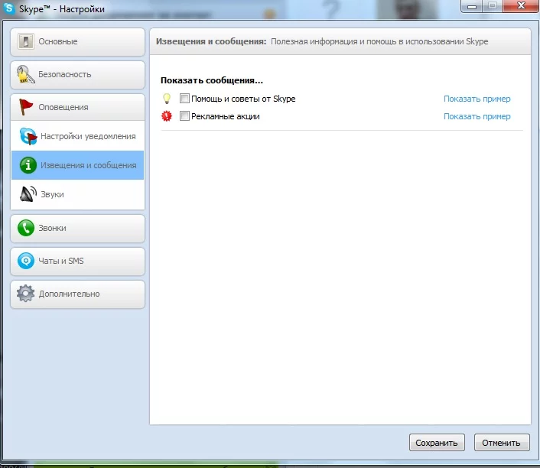Show example for Помощь и советы
The width and height of the screenshot is (540, 468).
coord(477,99)
